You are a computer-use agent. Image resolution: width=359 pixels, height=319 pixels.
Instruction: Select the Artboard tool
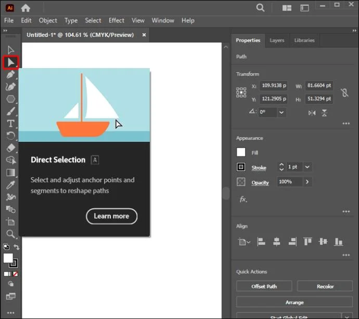pyautogui.click(x=10, y=221)
